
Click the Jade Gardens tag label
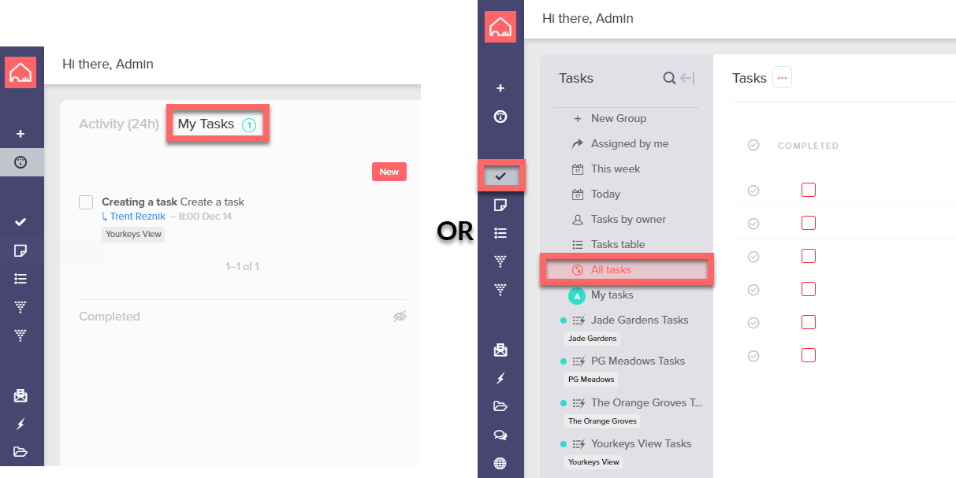pos(593,338)
